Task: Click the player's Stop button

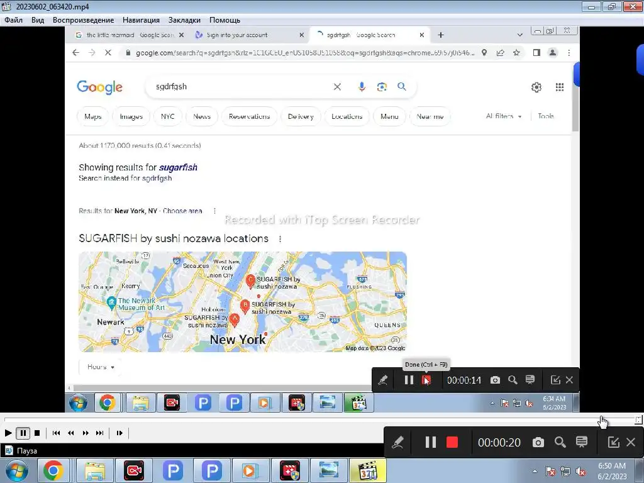Action: tap(37, 433)
